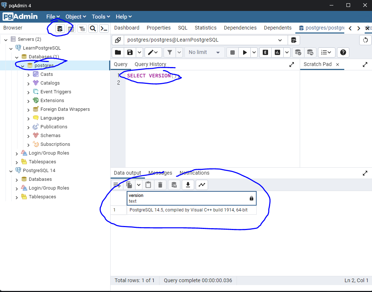This screenshot has width=372, height=292.
Task: Click the Filter funnel icon
Action: 170,52
